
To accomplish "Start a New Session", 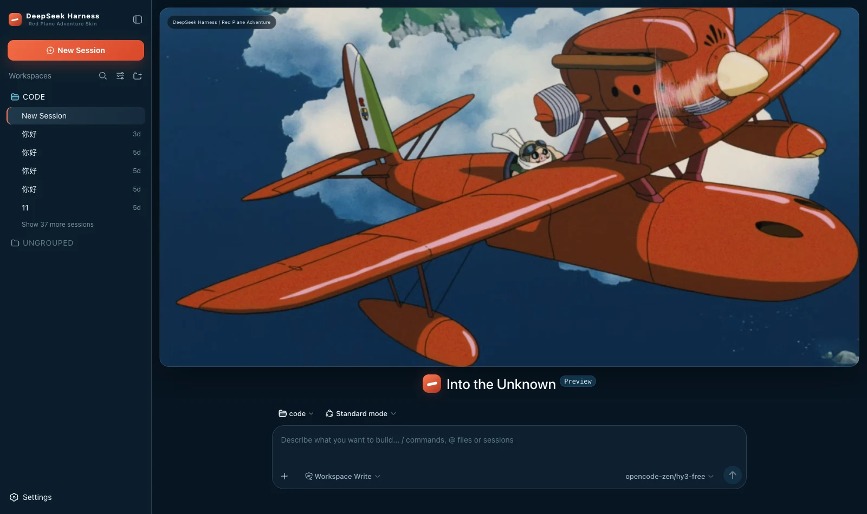I will pyautogui.click(x=76, y=50).
